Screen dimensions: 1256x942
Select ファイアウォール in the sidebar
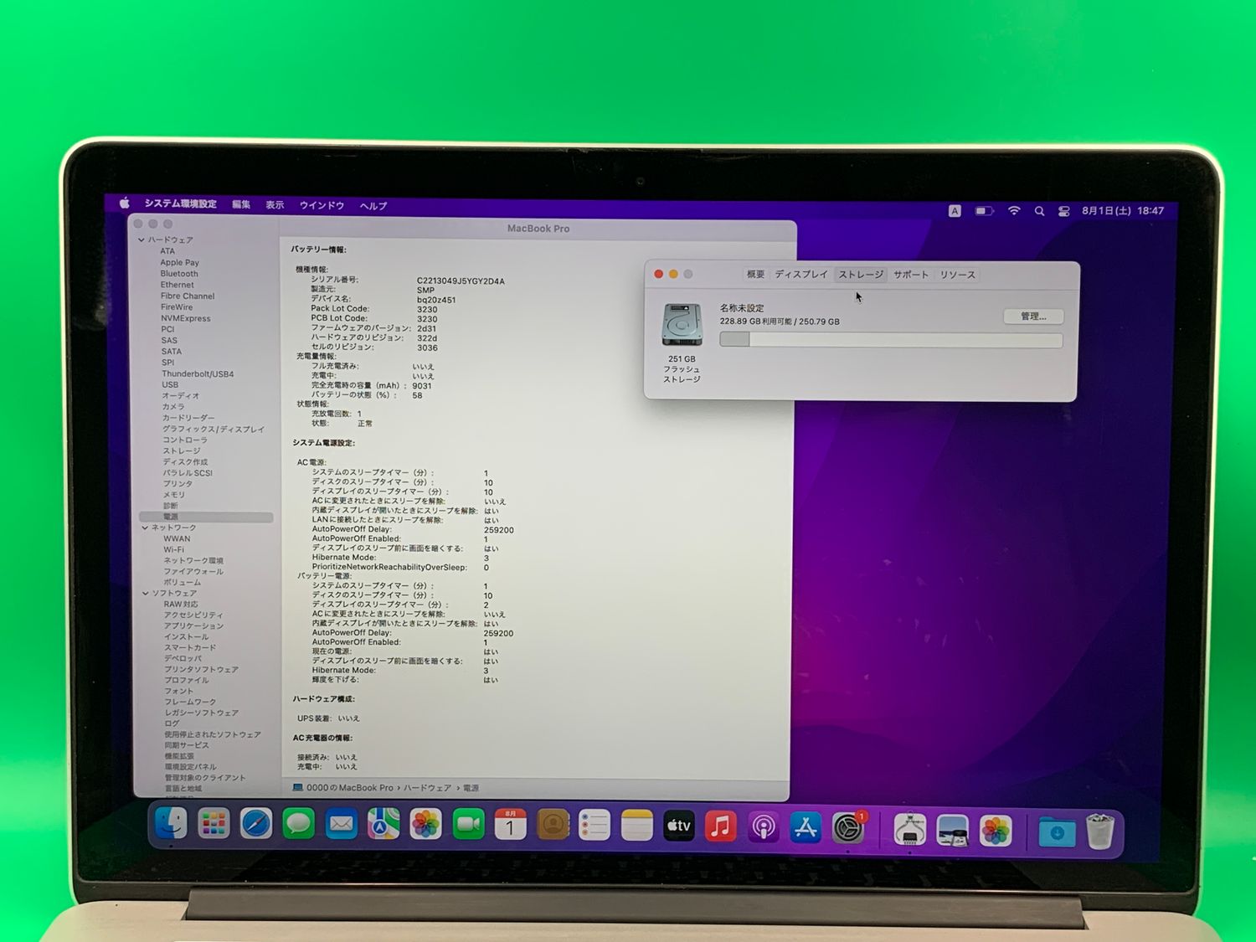pos(193,572)
